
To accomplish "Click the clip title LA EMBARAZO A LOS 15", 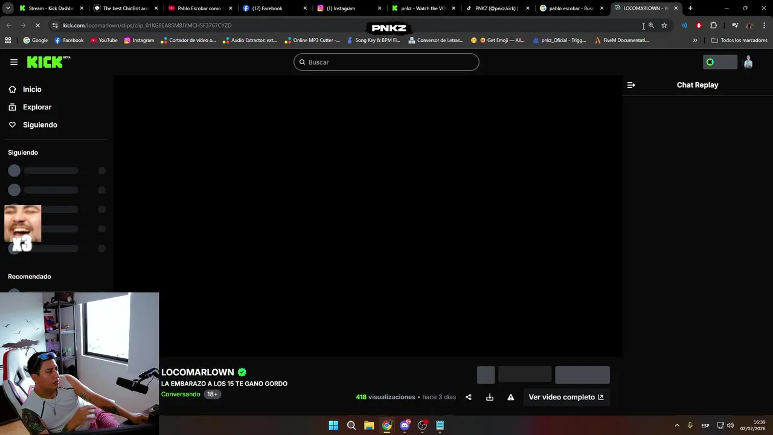I will [224, 384].
